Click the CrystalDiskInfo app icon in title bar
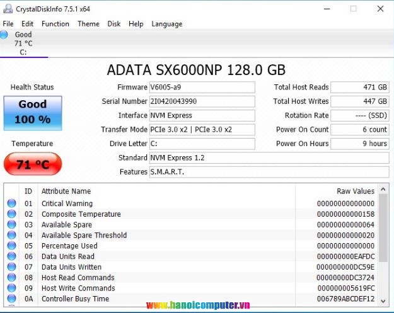 (x=8, y=9)
